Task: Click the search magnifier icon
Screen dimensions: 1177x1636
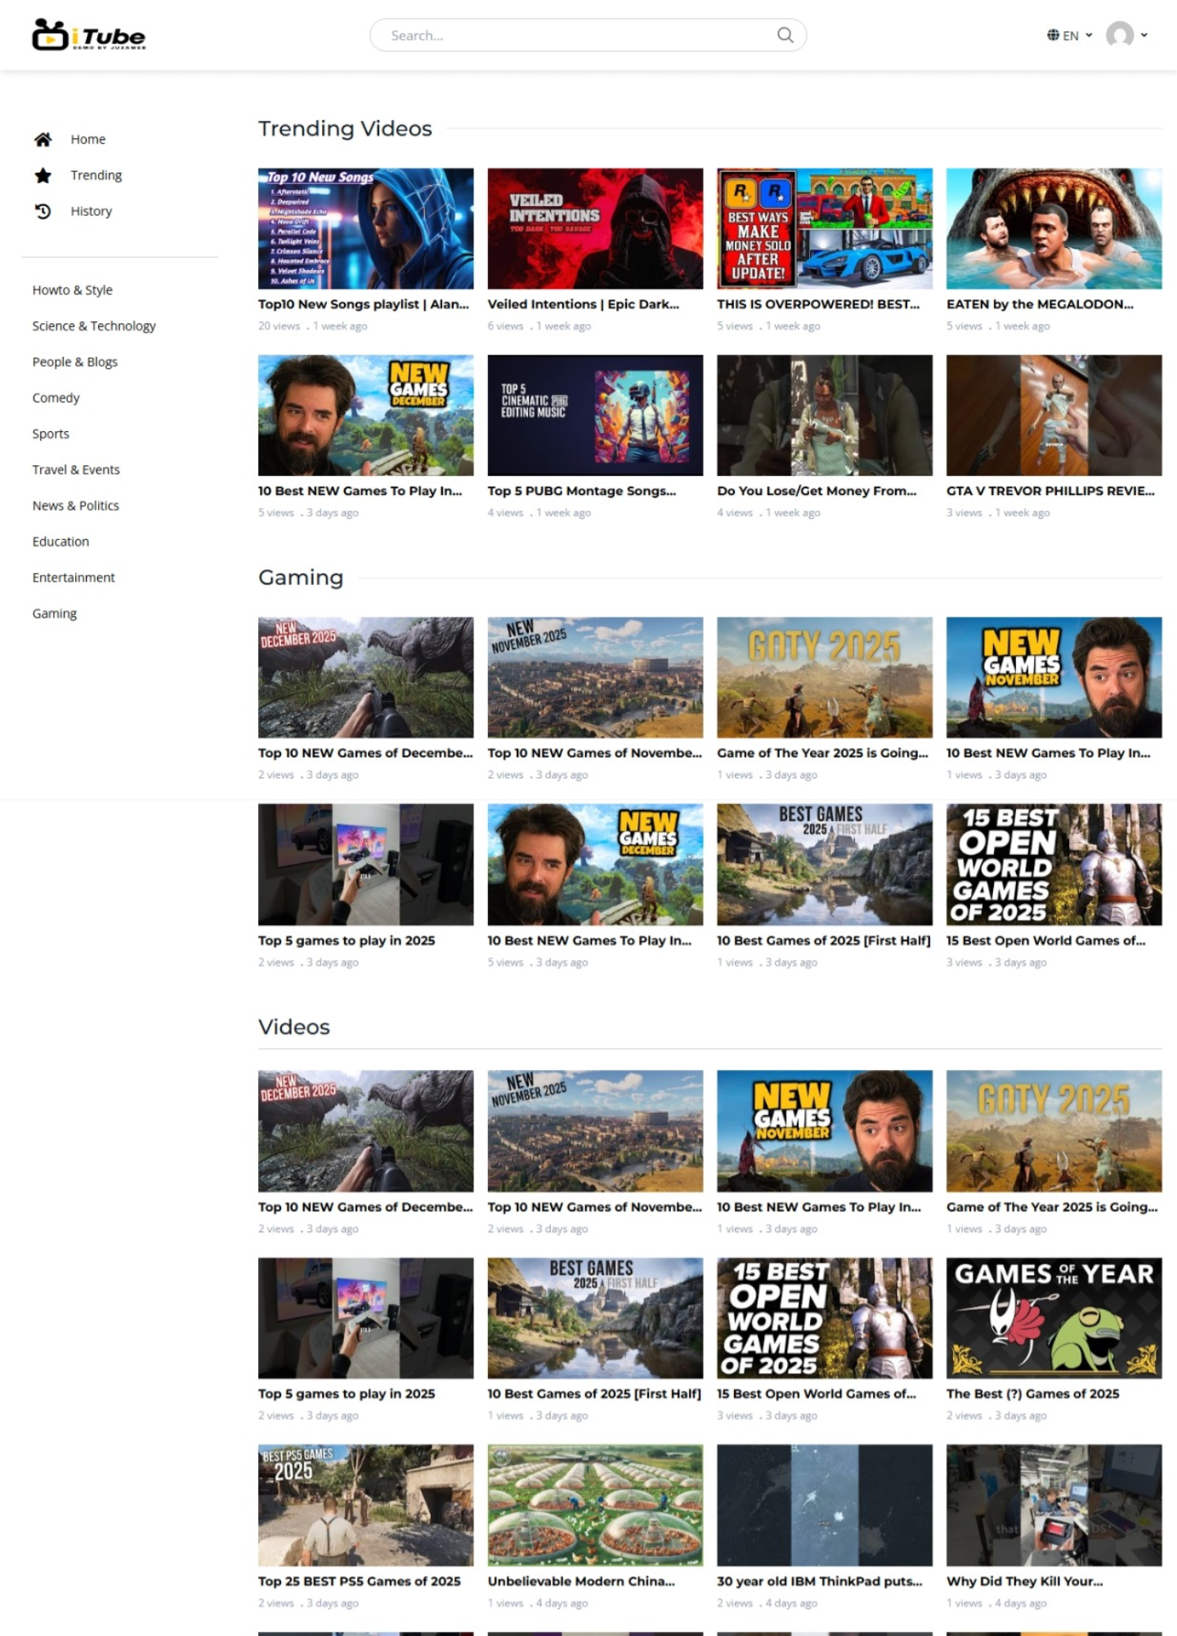Action: (785, 35)
